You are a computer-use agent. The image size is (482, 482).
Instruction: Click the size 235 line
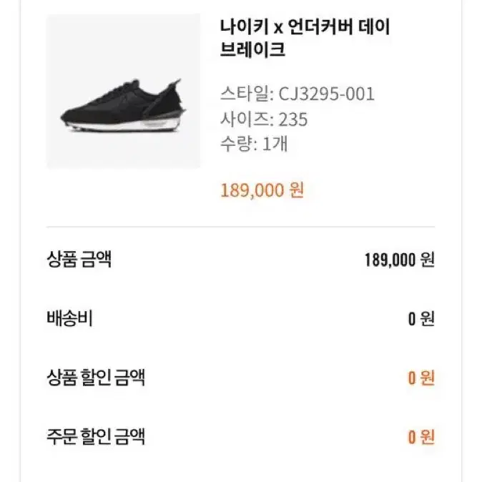(x=264, y=119)
